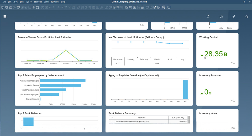Click the Bank Balance Summary table scrollbar
Screen dimensions: 252x136
(x=189, y=119)
